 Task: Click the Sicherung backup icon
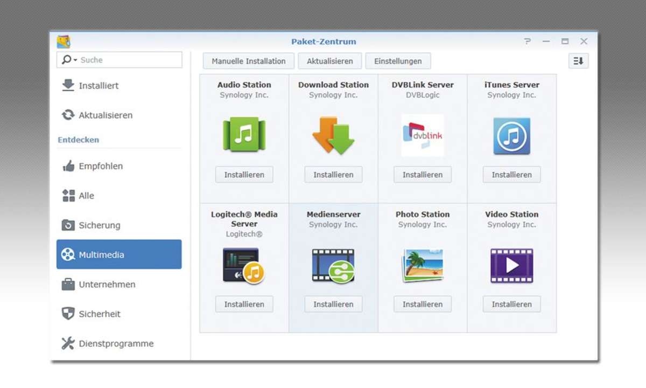68,225
